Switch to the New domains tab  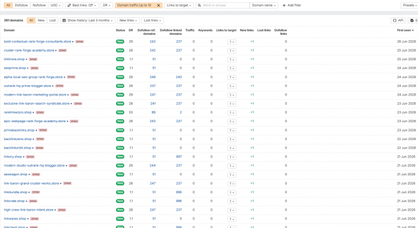point(41,21)
